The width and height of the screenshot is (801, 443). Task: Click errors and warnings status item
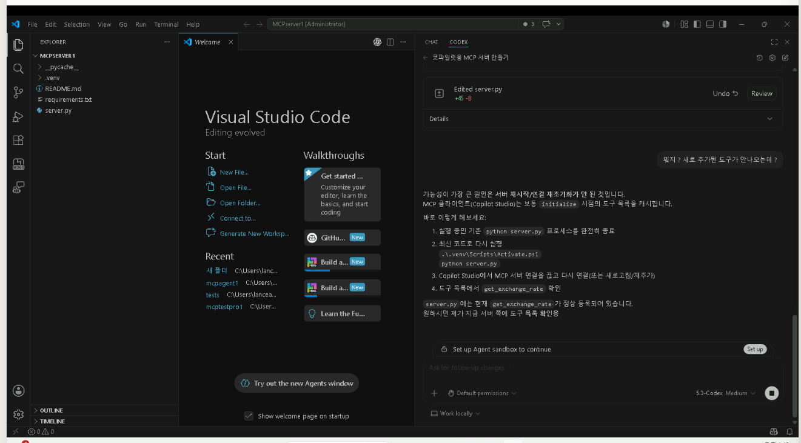(x=41, y=431)
